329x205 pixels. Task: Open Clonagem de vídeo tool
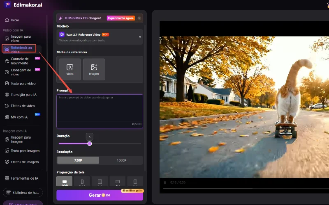tap(21, 72)
